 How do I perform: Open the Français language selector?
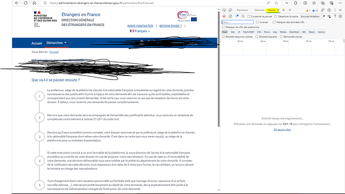coord(139,31)
